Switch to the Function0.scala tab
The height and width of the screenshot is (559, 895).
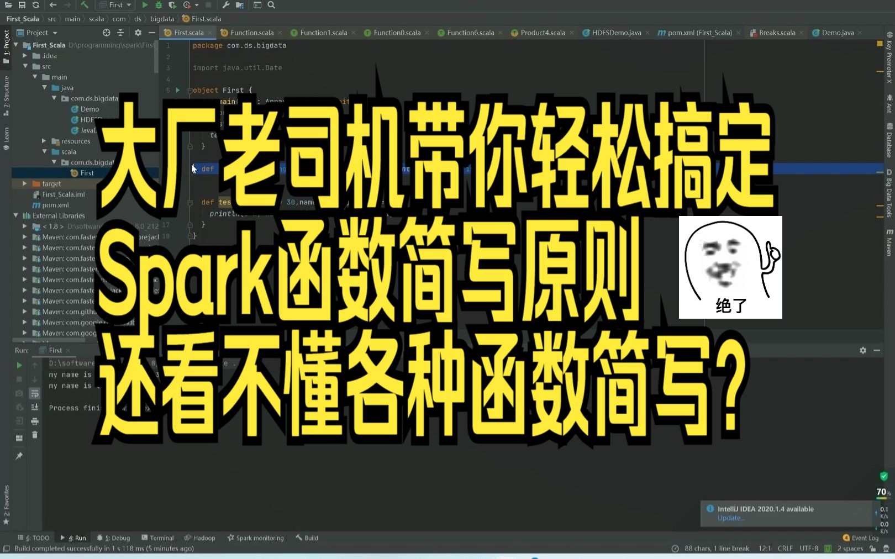[x=397, y=33]
